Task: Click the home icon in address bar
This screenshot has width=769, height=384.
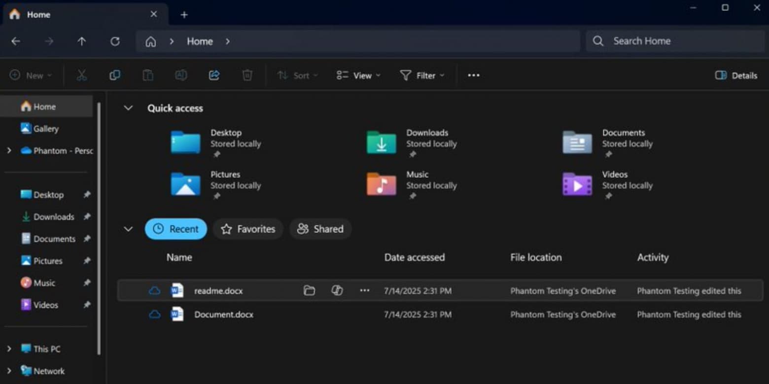Action: 151,41
